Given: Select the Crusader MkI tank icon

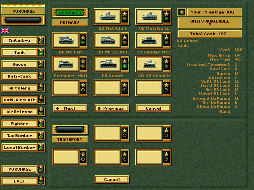Looking at the screenshot, I should tap(148, 40).
